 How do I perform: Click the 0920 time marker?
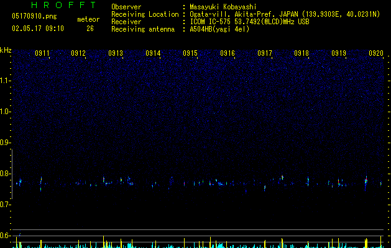pos(376,53)
